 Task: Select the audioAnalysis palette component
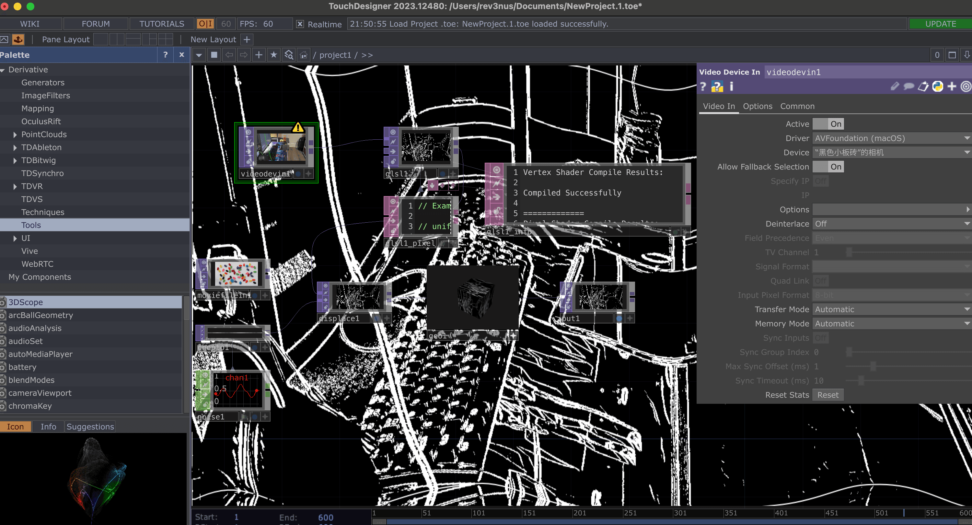91,328
